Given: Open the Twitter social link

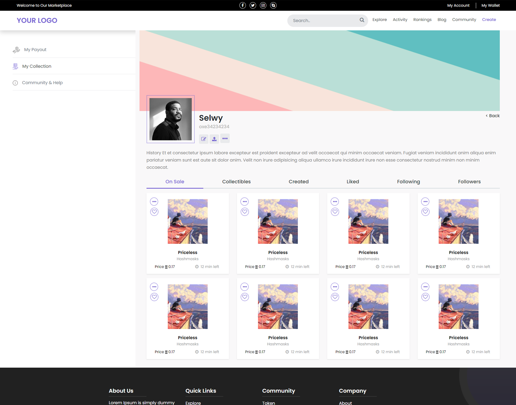Looking at the screenshot, I should (x=253, y=5).
